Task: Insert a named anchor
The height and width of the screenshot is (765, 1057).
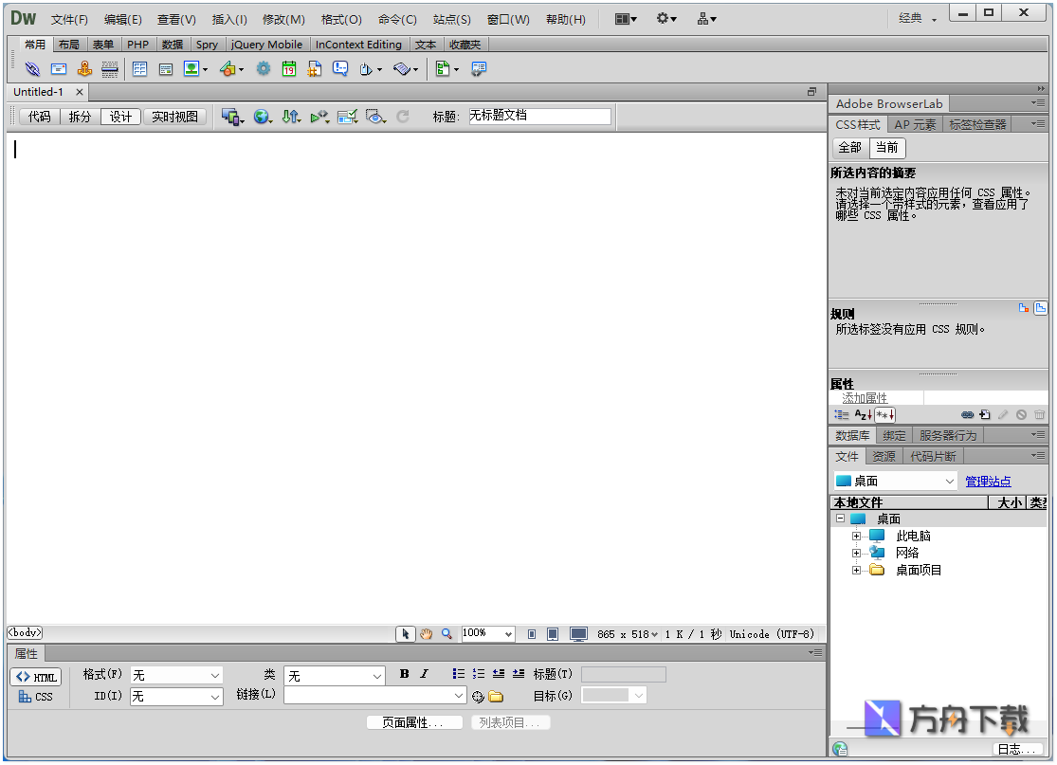Action: 84,68
